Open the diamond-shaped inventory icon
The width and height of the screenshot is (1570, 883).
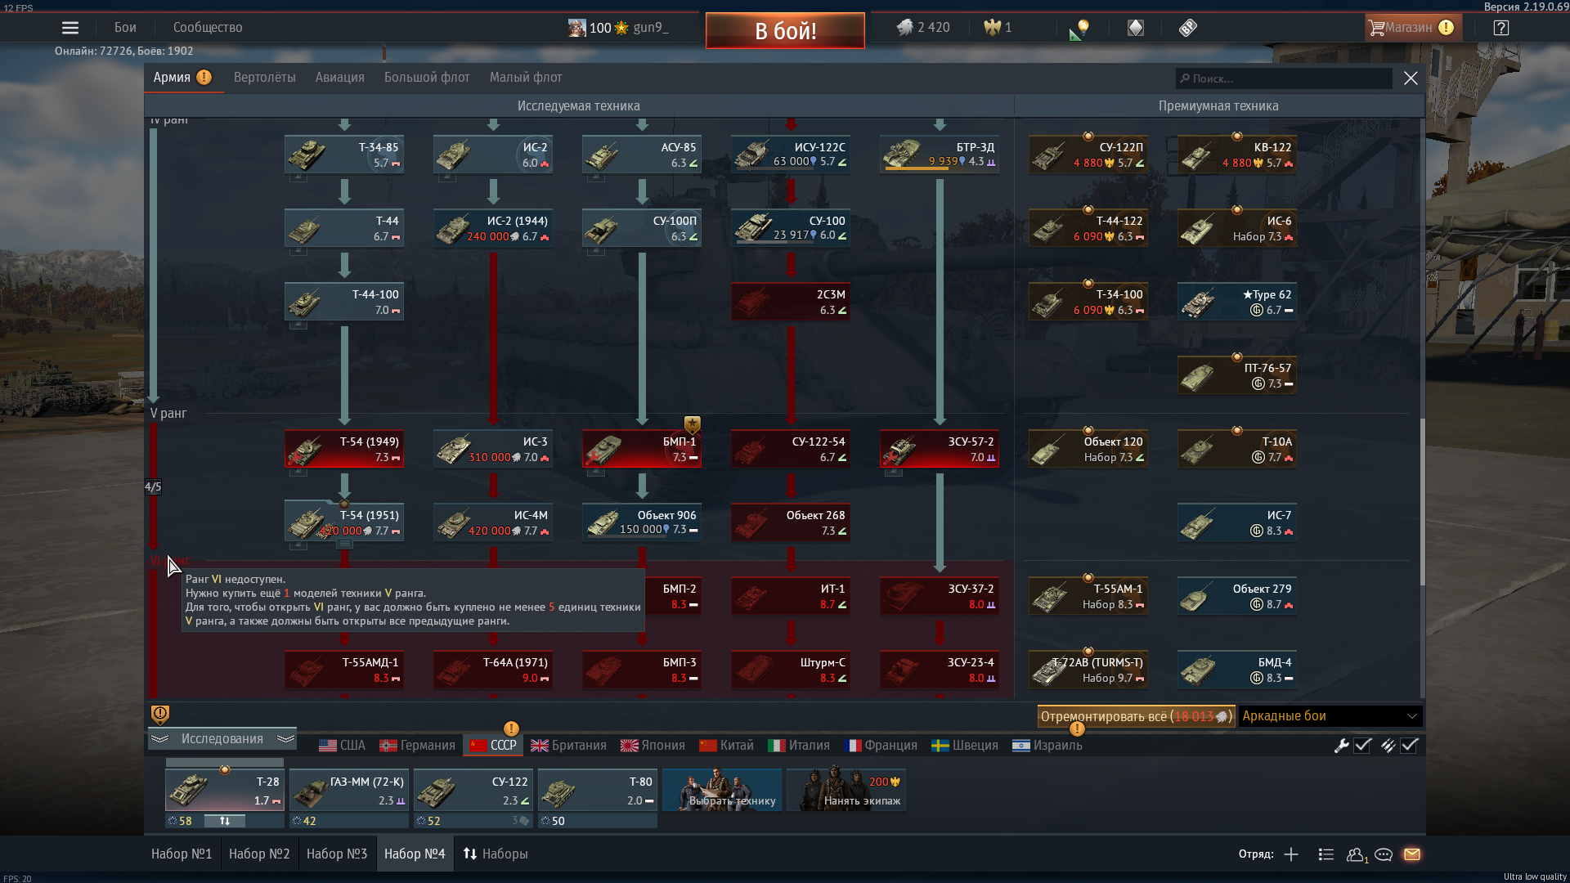[1136, 28]
